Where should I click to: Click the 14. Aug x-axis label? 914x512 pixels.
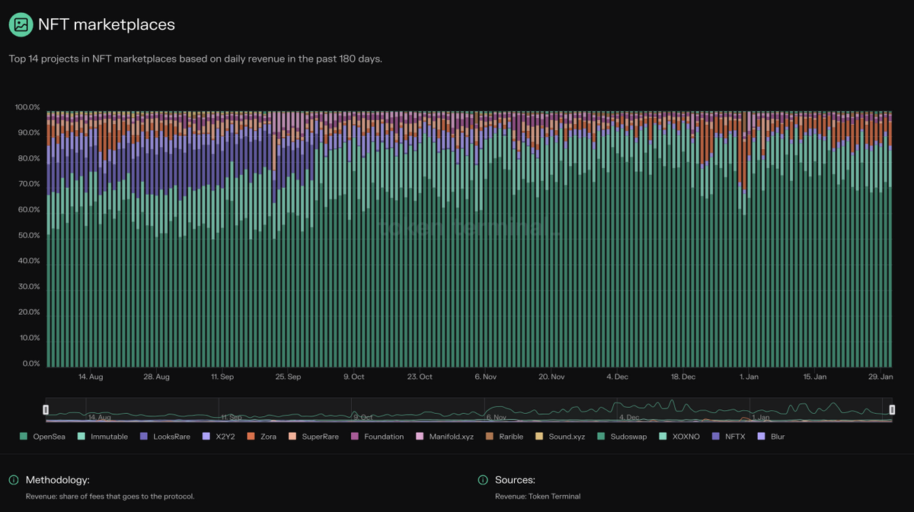click(x=91, y=377)
